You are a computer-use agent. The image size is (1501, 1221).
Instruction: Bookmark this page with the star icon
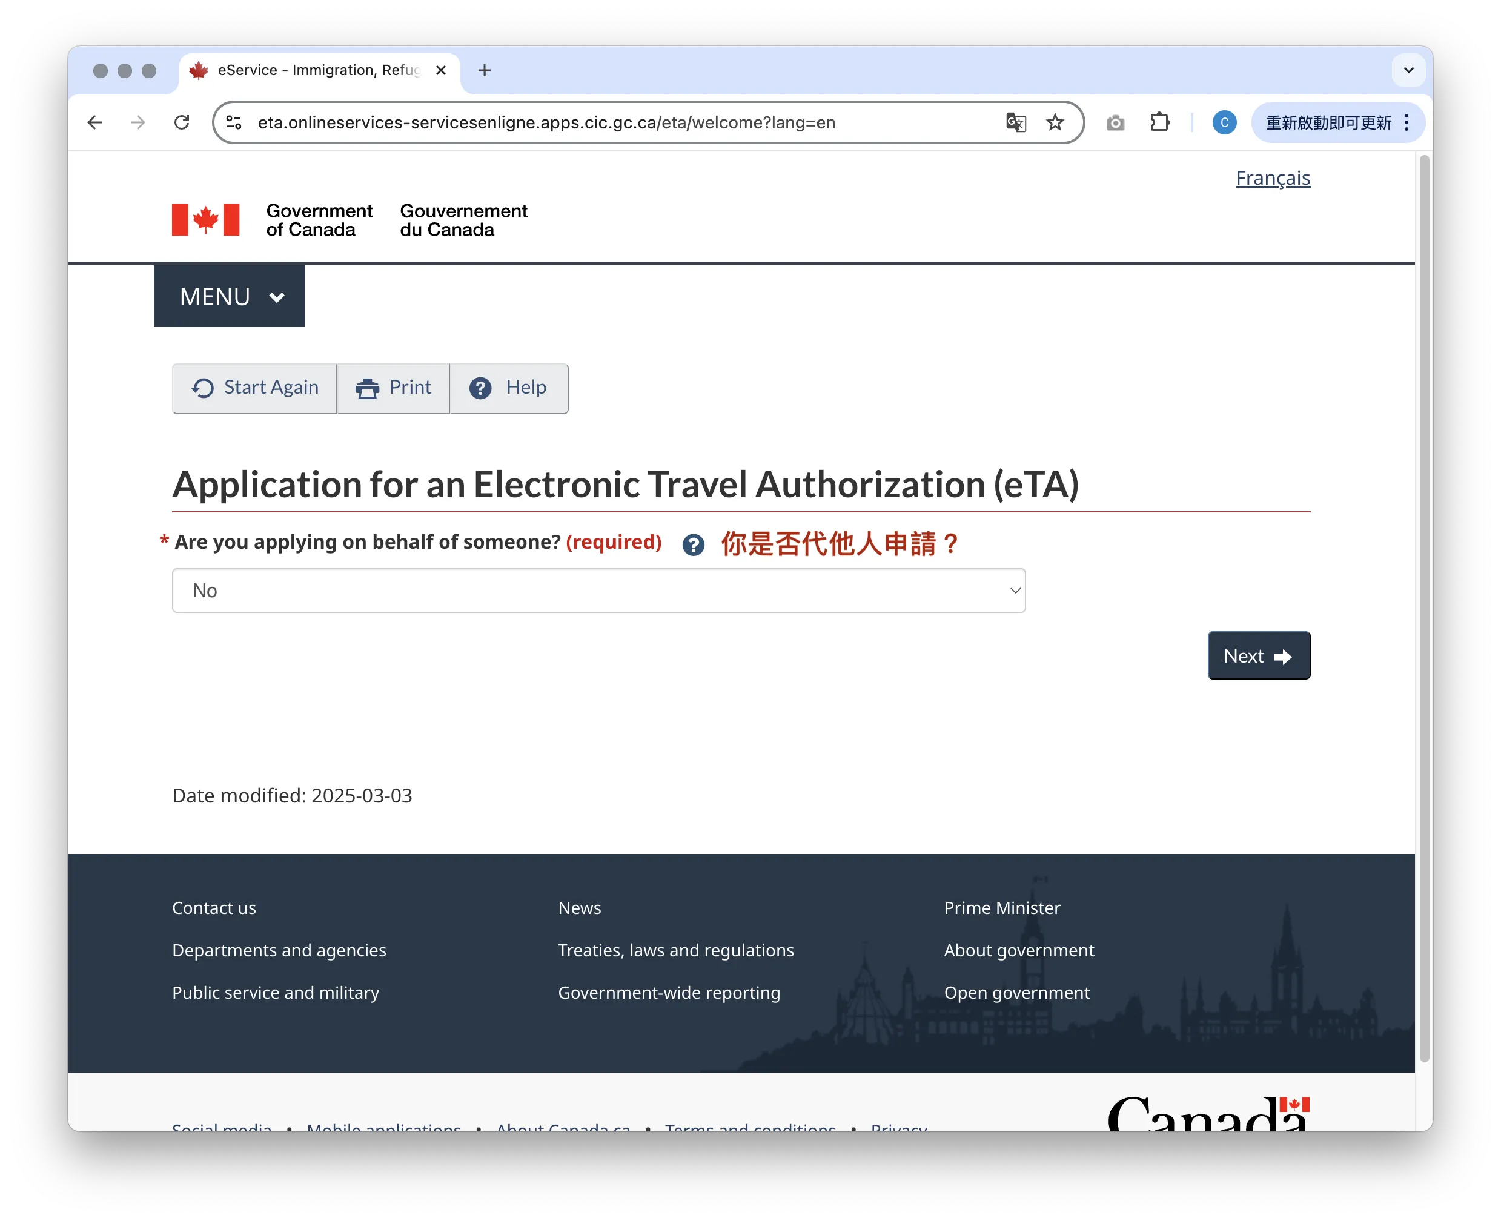[1055, 122]
